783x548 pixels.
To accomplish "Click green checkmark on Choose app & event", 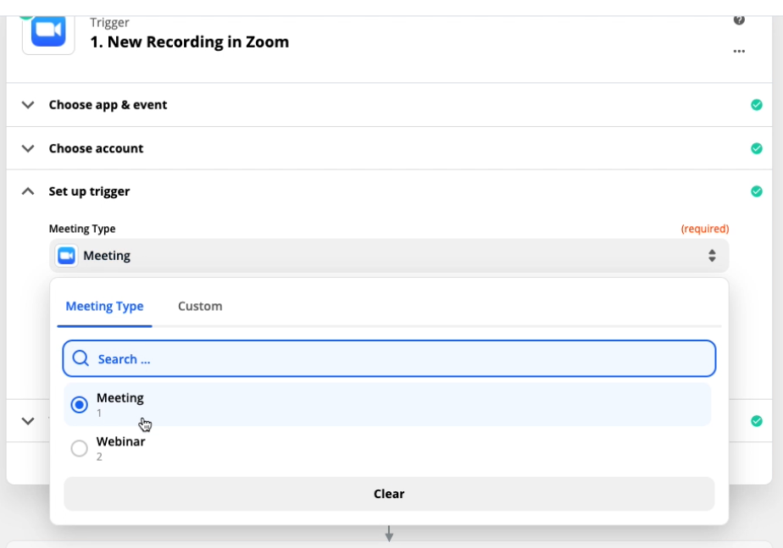I will coord(757,105).
